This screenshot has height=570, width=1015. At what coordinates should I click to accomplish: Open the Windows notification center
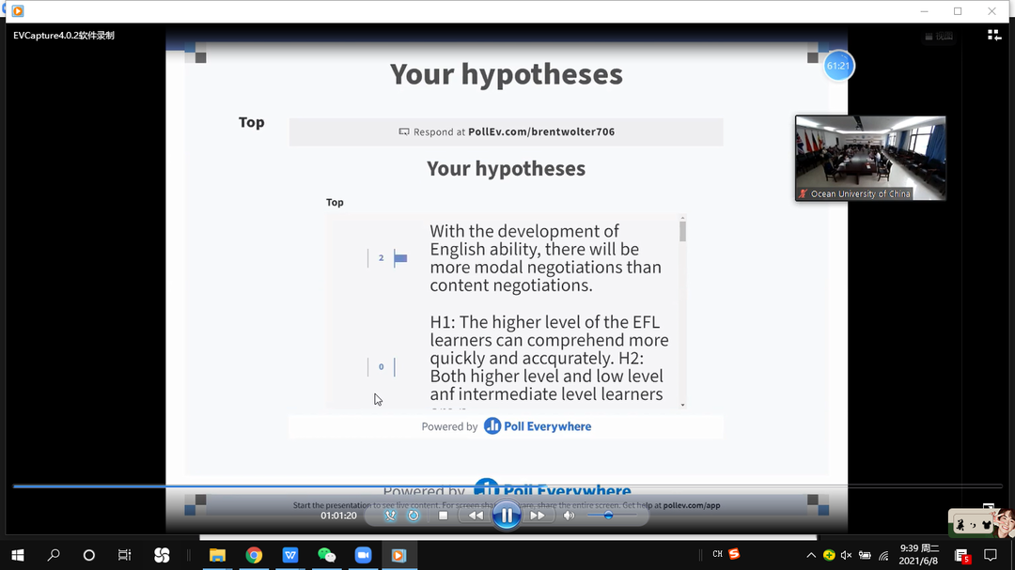(x=991, y=555)
